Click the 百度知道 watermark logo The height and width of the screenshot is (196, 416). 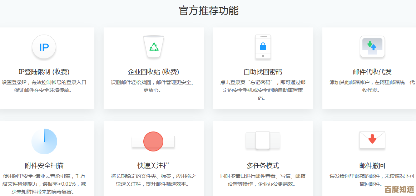click(x=399, y=189)
